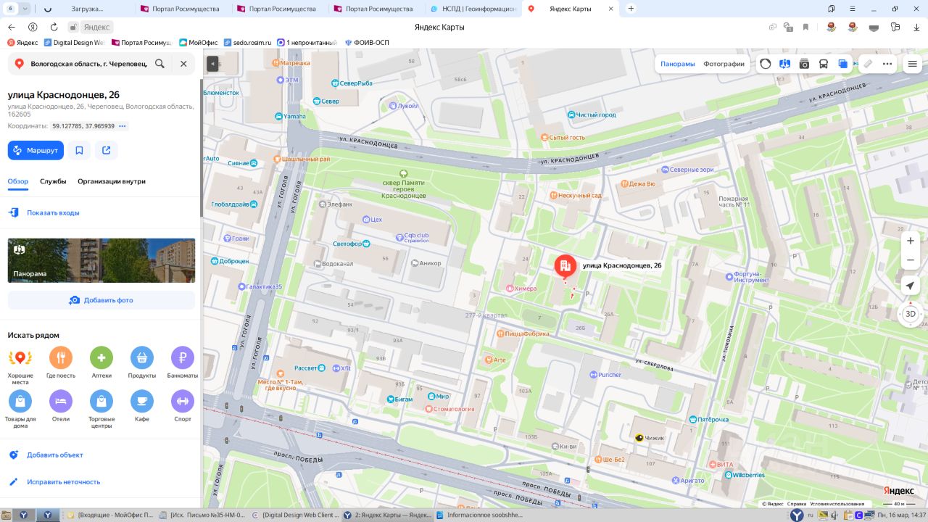Screen dimensions: 928x522
Task: Zoom in the map with plus button
Action: click(911, 241)
